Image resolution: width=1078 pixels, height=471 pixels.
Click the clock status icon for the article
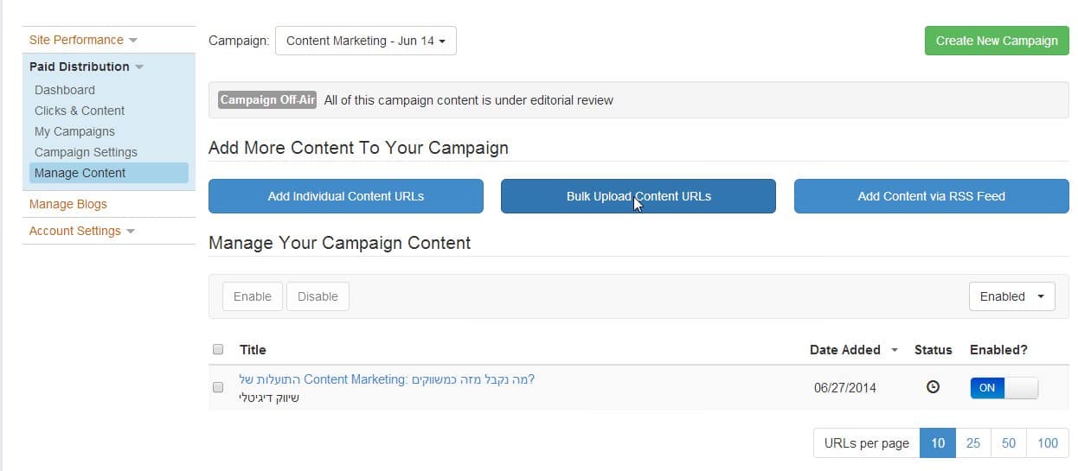(933, 387)
